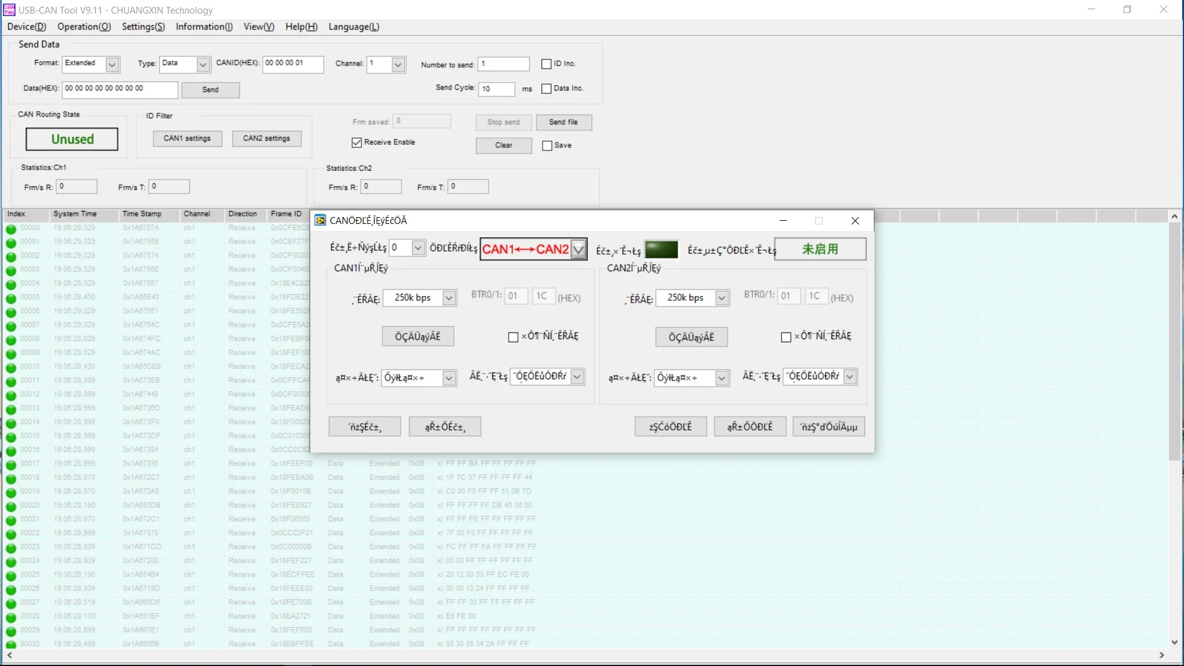Click the CAN dialog title bar icon
This screenshot has height=666, width=1184.
tap(320, 221)
